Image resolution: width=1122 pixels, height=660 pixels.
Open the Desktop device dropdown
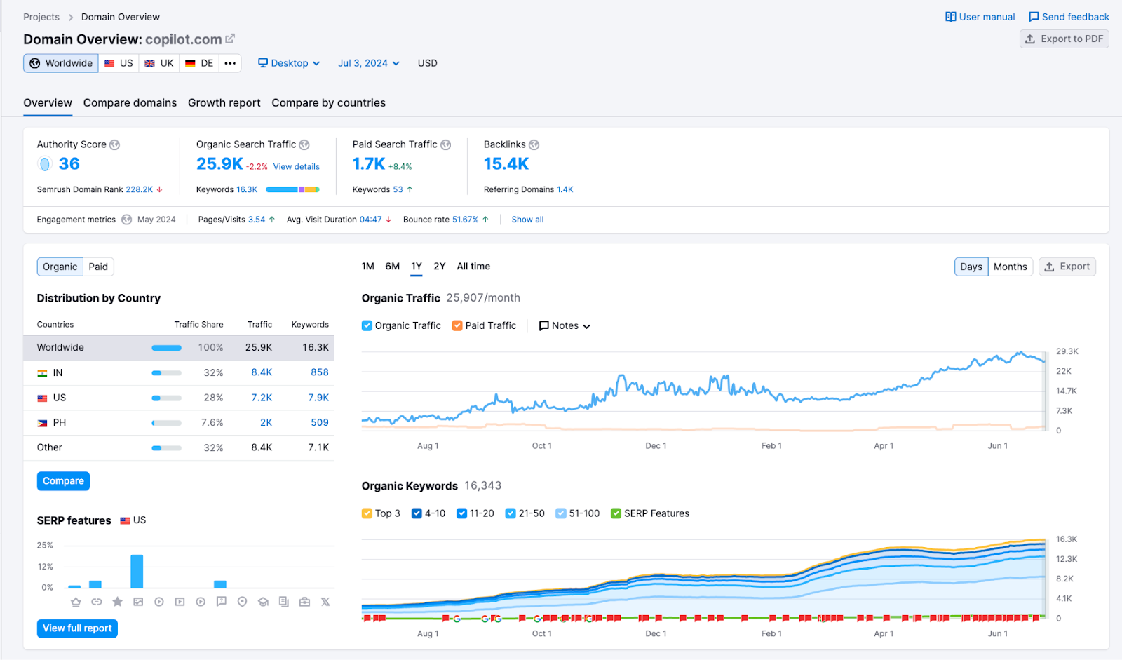(289, 63)
